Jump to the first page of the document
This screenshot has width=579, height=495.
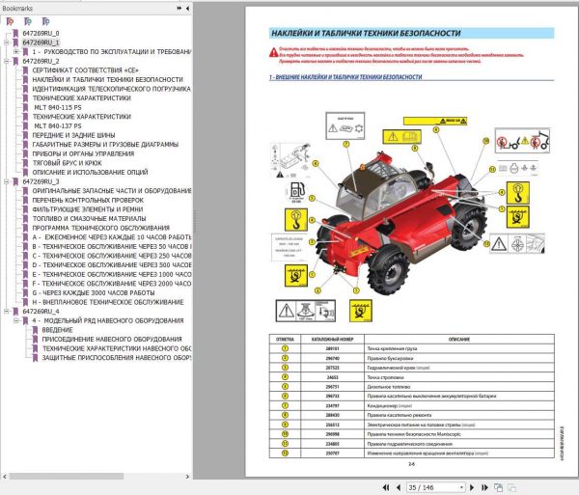point(386,487)
